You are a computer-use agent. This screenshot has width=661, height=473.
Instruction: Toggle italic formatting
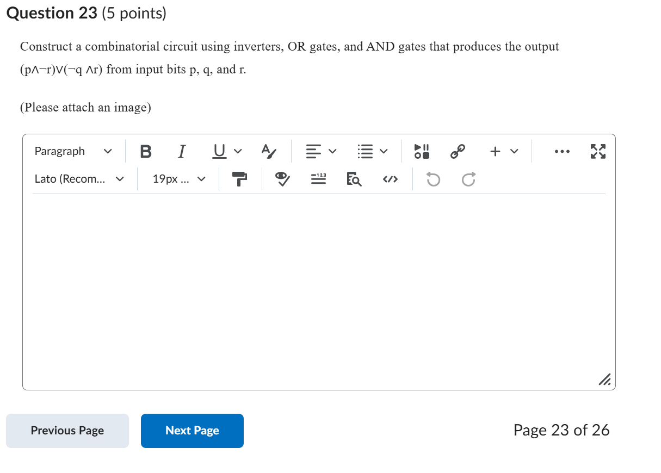[x=182, y=151]
